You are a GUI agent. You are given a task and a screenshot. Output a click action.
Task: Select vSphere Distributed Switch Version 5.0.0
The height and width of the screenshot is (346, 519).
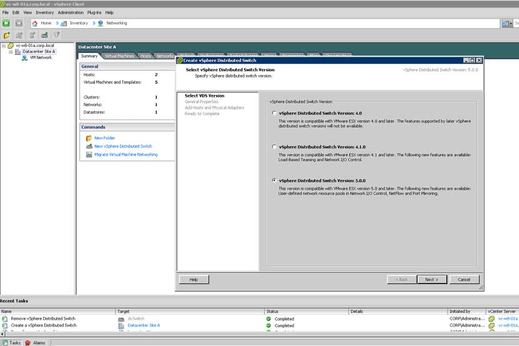click(274, 180)
